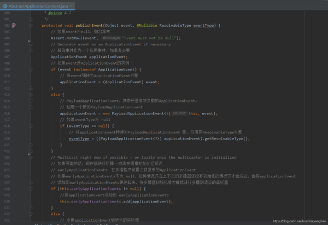Collapse the if instanceof block at line 409
This screenshot has height=225, width=328.
pyautogui.click(x=32, y=70)
